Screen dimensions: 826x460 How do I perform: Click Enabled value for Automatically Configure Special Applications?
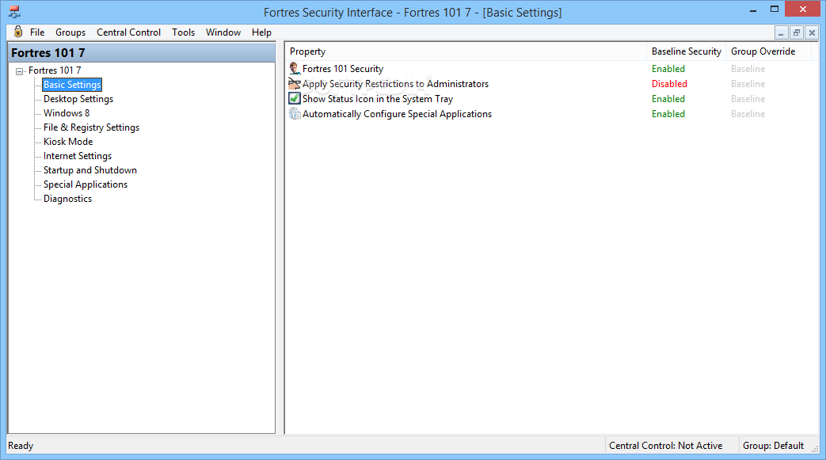tap(668, 114)
